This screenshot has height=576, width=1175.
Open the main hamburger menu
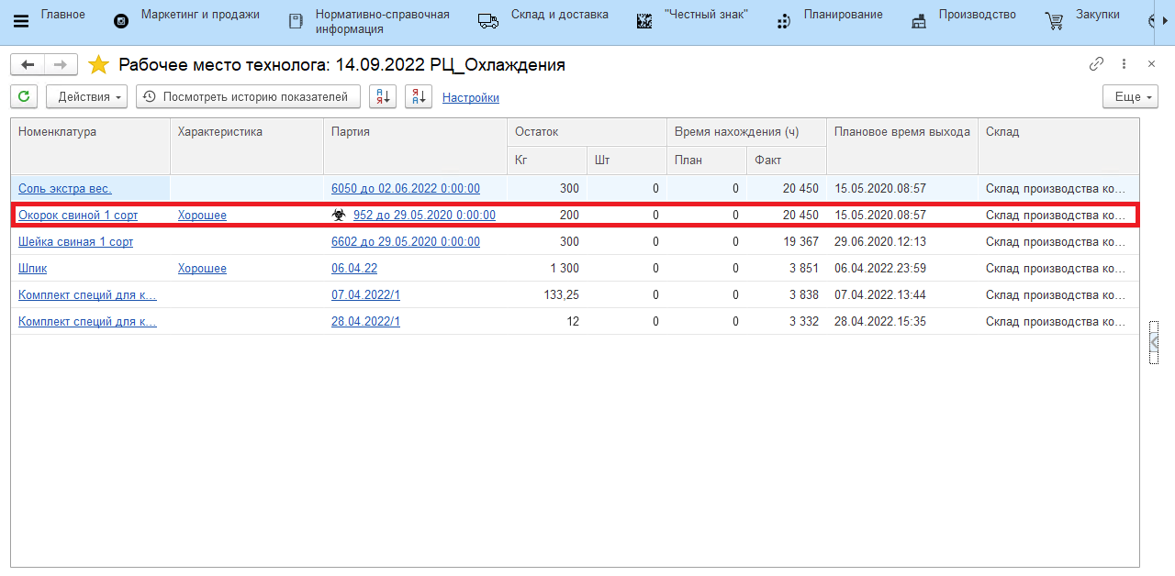tap(21, 21)
